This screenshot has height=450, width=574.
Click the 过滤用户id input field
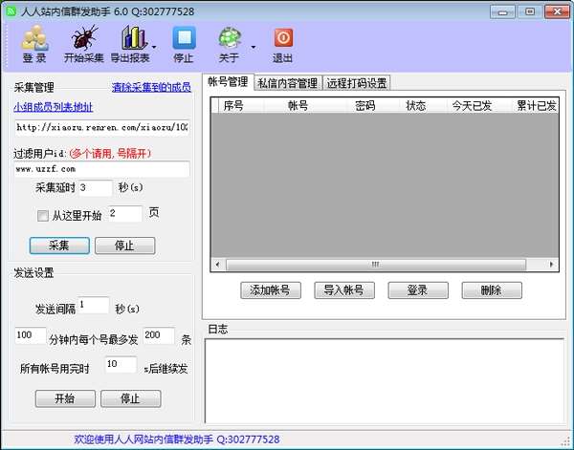101,169
